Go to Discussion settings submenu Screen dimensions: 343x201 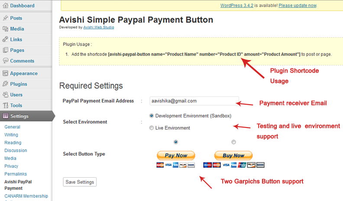(16, 150)
